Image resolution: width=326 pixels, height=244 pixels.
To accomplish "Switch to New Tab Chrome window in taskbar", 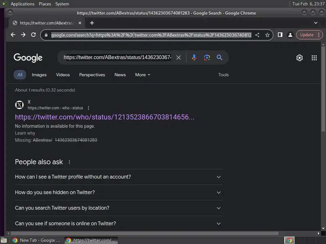I will pyautogui.click(x=37, y=240).
